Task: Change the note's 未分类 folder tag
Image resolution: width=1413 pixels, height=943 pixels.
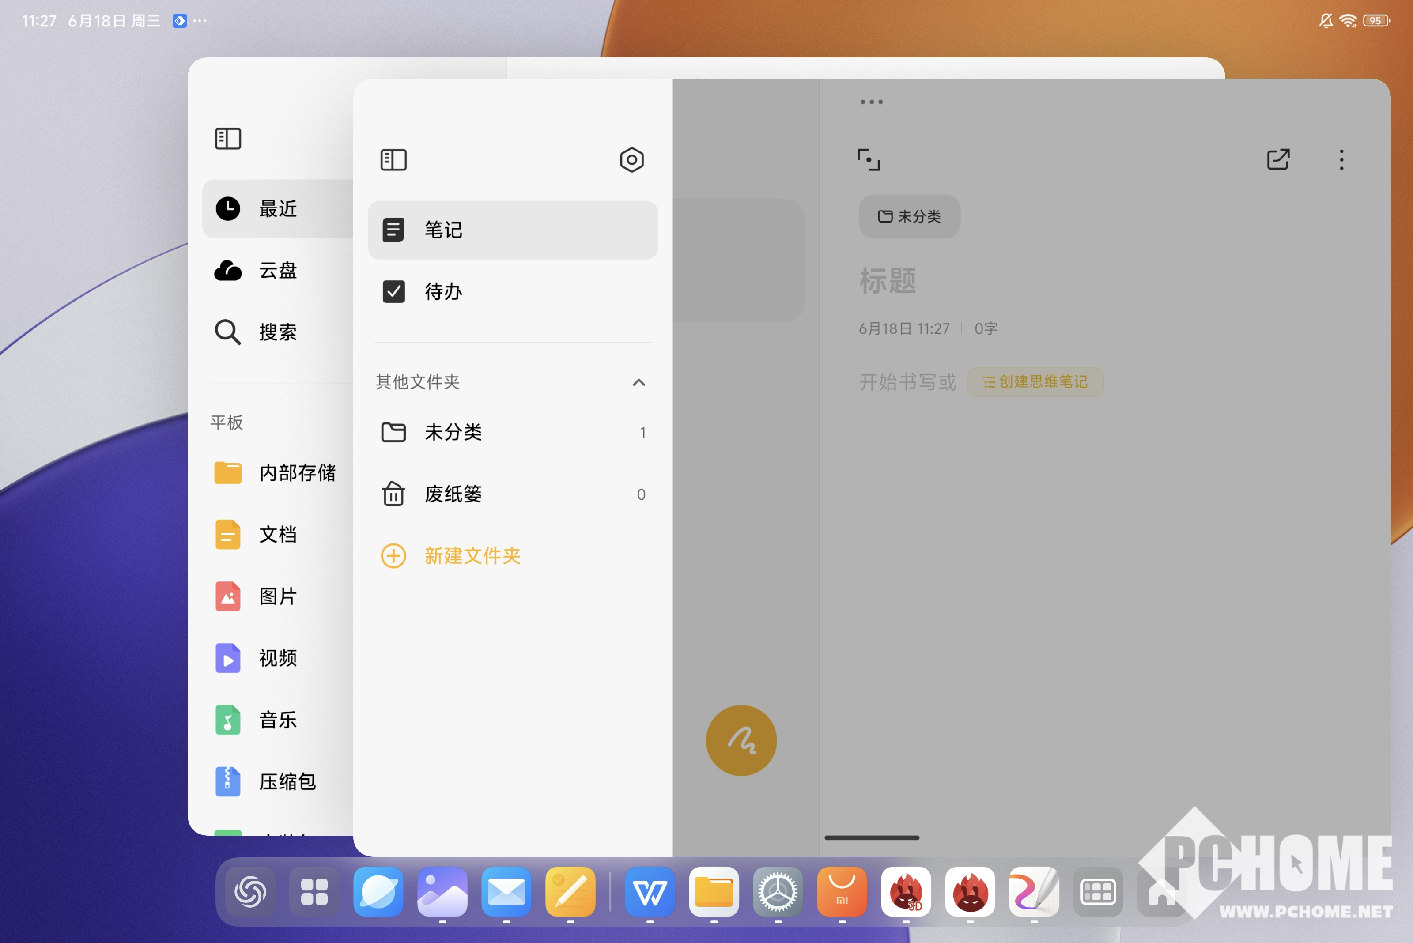Action: [909, 216]
